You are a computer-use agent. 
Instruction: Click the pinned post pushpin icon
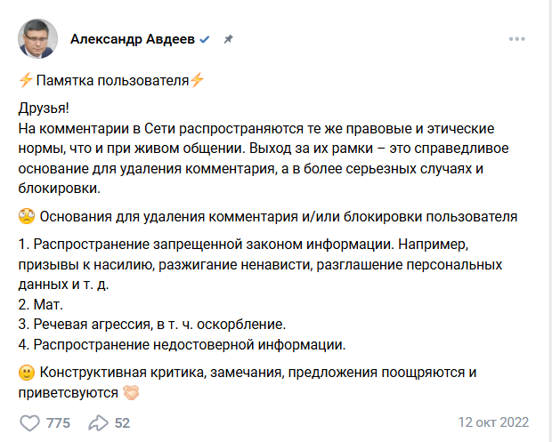click(229, 39)
